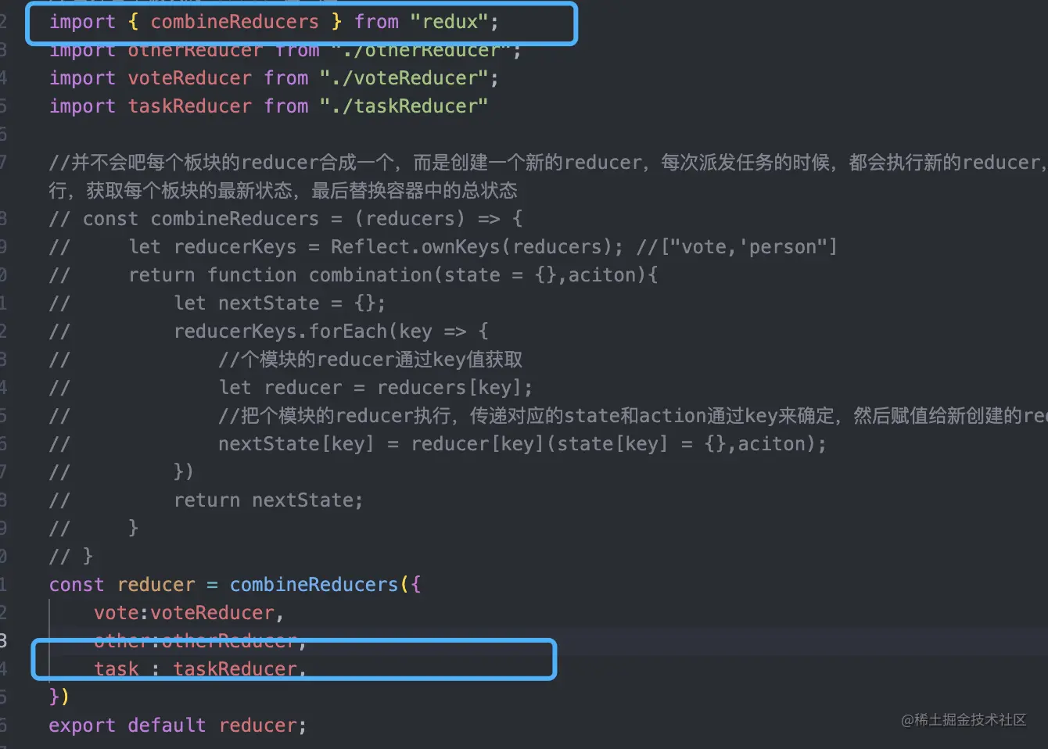Click reducerKeys.forEach(key => { line

tap(332, 331)
